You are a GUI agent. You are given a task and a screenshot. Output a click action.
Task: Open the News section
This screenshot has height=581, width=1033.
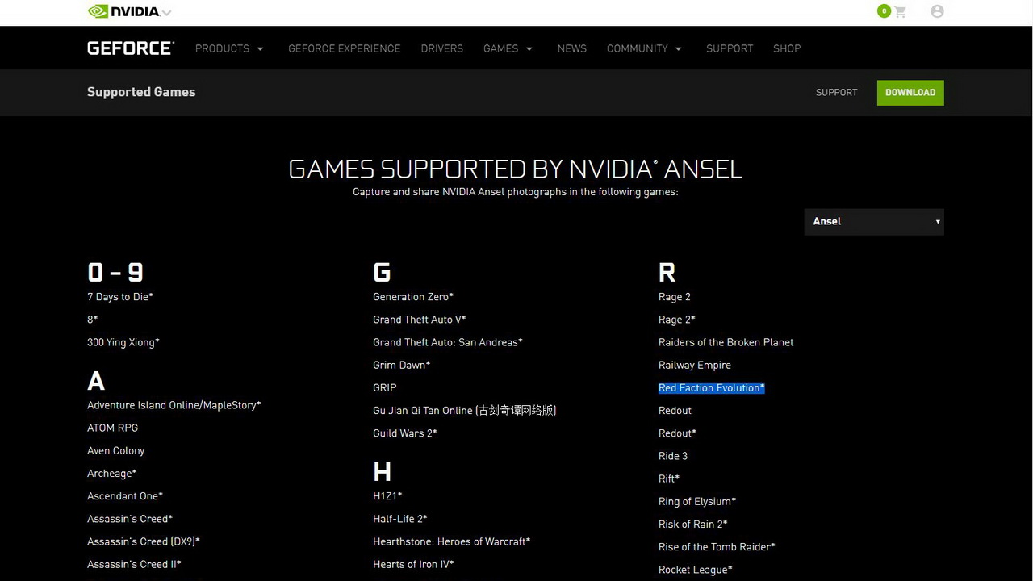pos(571,48)
